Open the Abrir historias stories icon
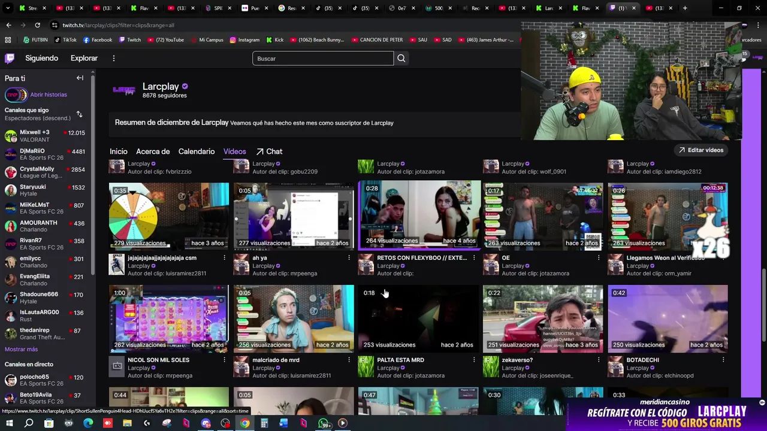Viewport: 767px width, 431px height. tap(16, 95)
